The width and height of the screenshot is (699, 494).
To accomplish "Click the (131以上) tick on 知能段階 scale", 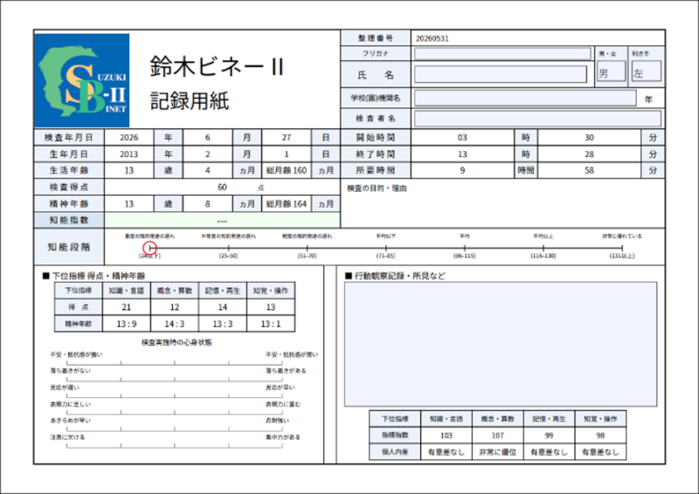I will tap(622, 248).
